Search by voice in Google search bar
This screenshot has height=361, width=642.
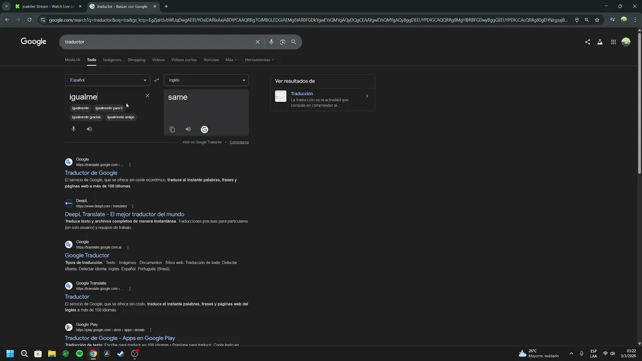(271, 42)
